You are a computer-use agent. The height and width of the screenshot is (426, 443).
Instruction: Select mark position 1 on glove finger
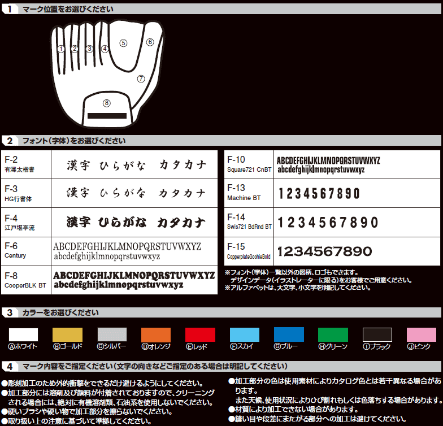tap(61, 49)
